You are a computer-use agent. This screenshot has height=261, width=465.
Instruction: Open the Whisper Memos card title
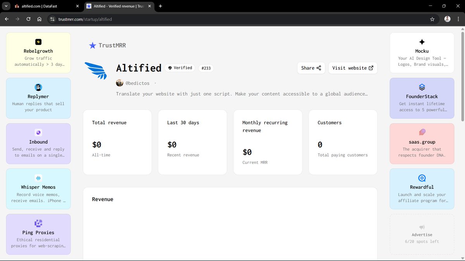pos(38,187)
